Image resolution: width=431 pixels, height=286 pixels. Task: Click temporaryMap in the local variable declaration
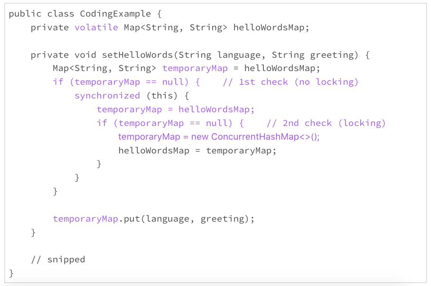(x=195, y=69)
